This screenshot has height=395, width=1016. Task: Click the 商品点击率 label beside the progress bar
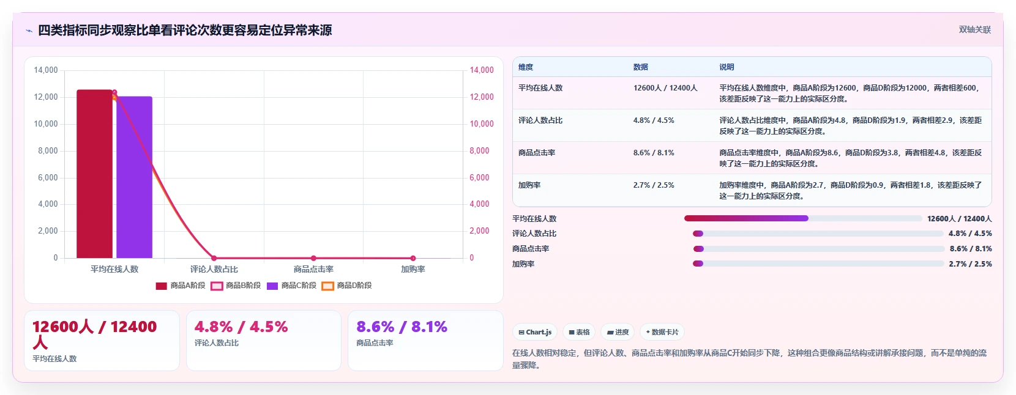coord(531,249)
